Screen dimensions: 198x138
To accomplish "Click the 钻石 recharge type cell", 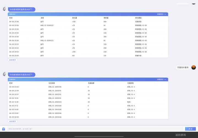I will click(x=129, y=102).
